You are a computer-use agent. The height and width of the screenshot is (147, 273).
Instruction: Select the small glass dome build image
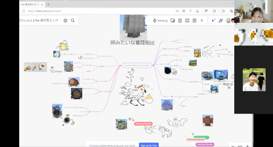click(x=57, y=54)
